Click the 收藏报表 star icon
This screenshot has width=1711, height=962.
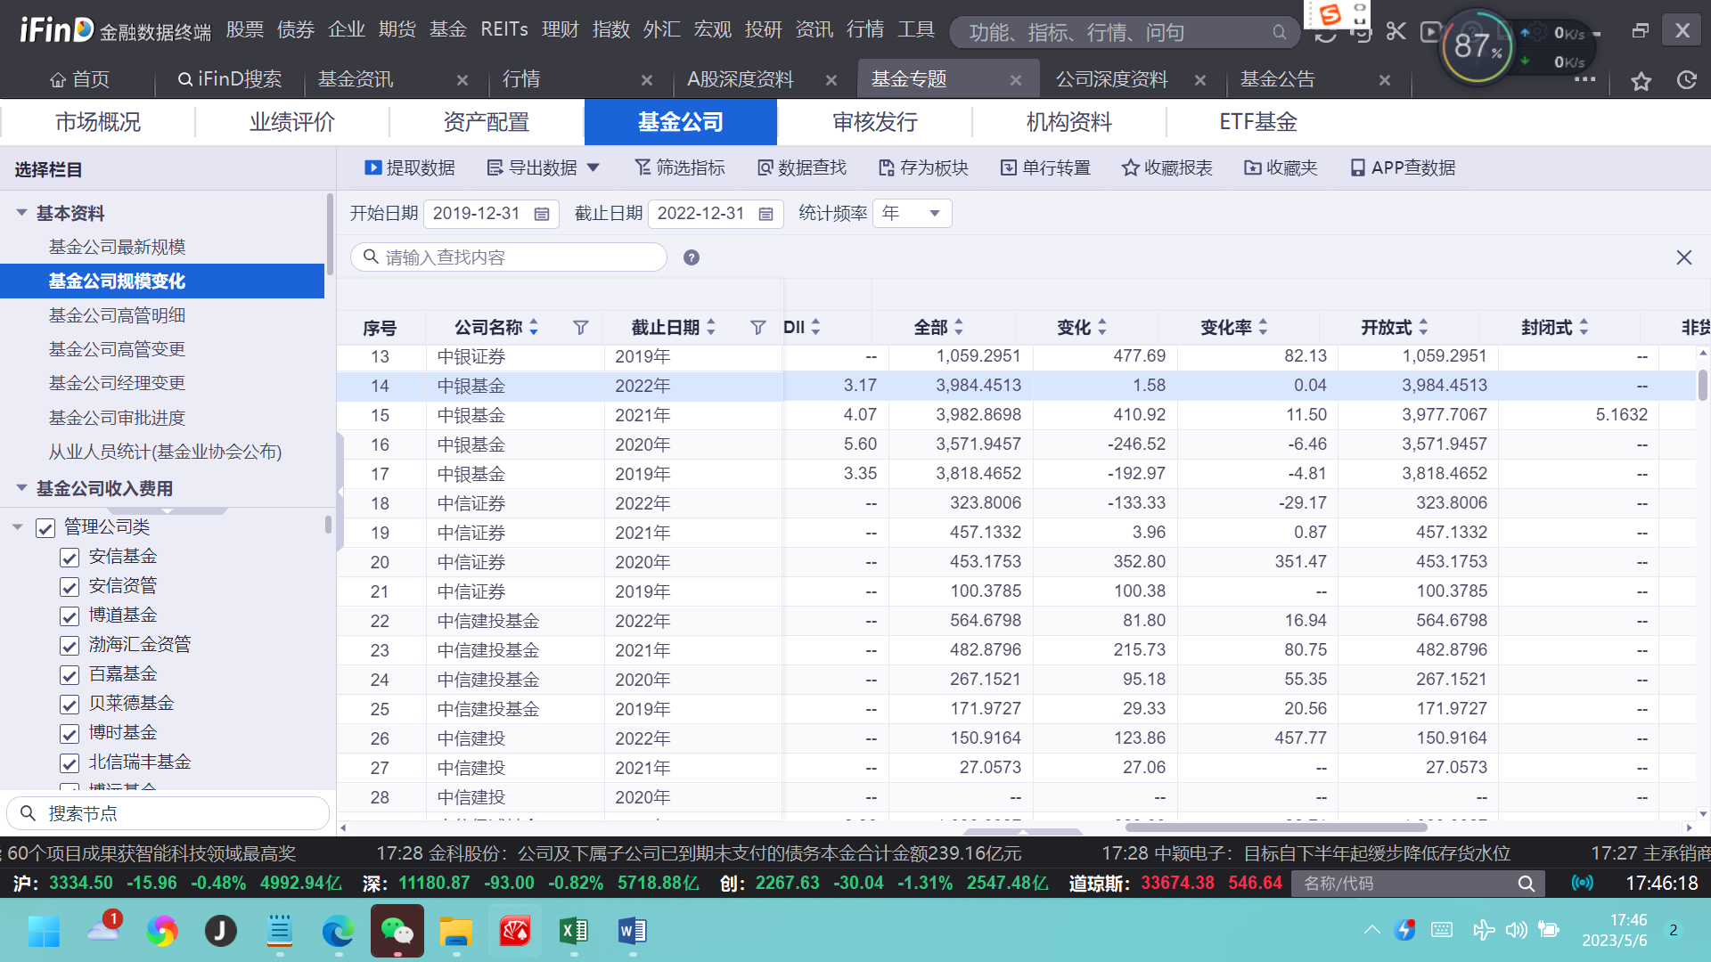pyautogui.click(x=1130, y=167)
